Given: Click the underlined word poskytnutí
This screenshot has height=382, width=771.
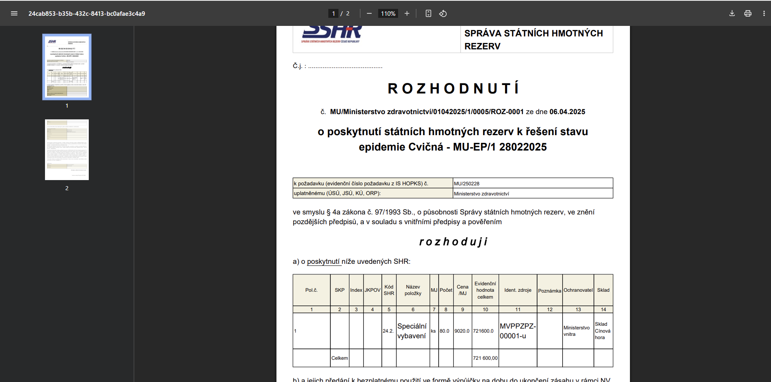Looking at the screenshot, I should point(323,261).
